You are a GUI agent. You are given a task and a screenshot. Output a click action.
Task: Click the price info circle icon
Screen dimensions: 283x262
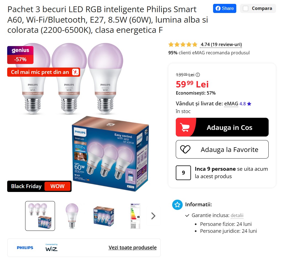(198, 74)
